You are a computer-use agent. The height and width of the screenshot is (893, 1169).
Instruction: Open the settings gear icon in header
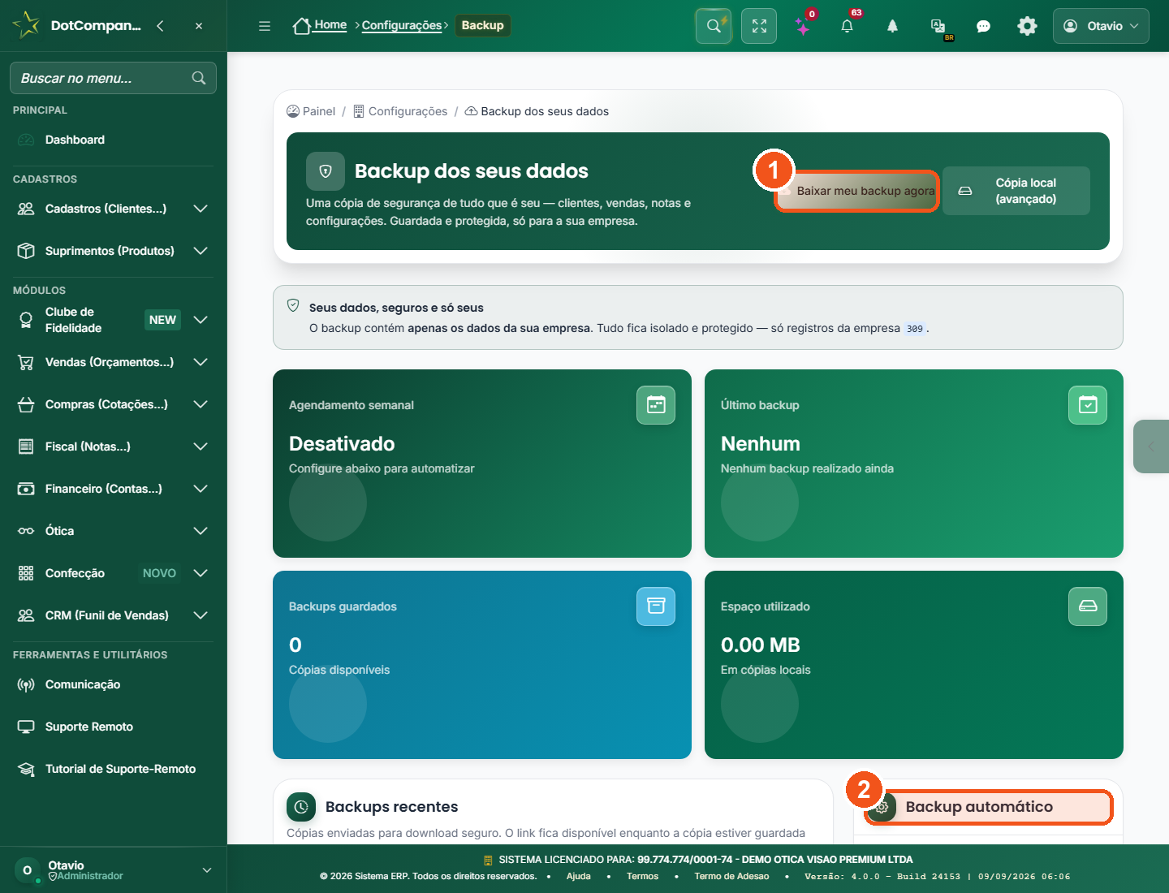point(1027,26)
